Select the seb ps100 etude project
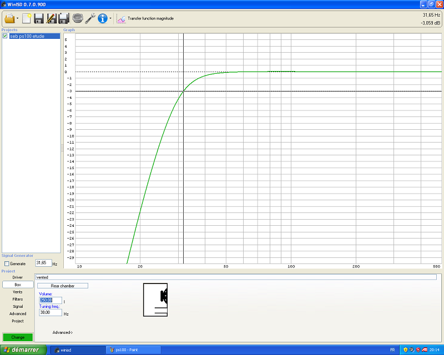Viewport: 444px width, 355px height. click(x=34, y=36)
